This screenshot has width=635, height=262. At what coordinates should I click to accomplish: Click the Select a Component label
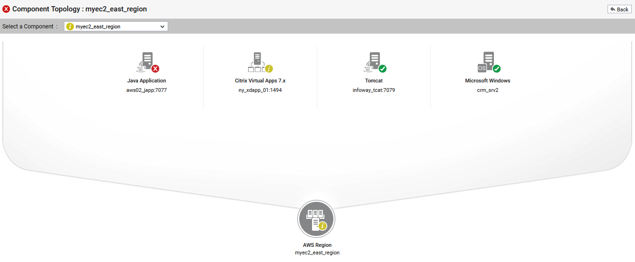pyautogui.click(x=30, y=27)
